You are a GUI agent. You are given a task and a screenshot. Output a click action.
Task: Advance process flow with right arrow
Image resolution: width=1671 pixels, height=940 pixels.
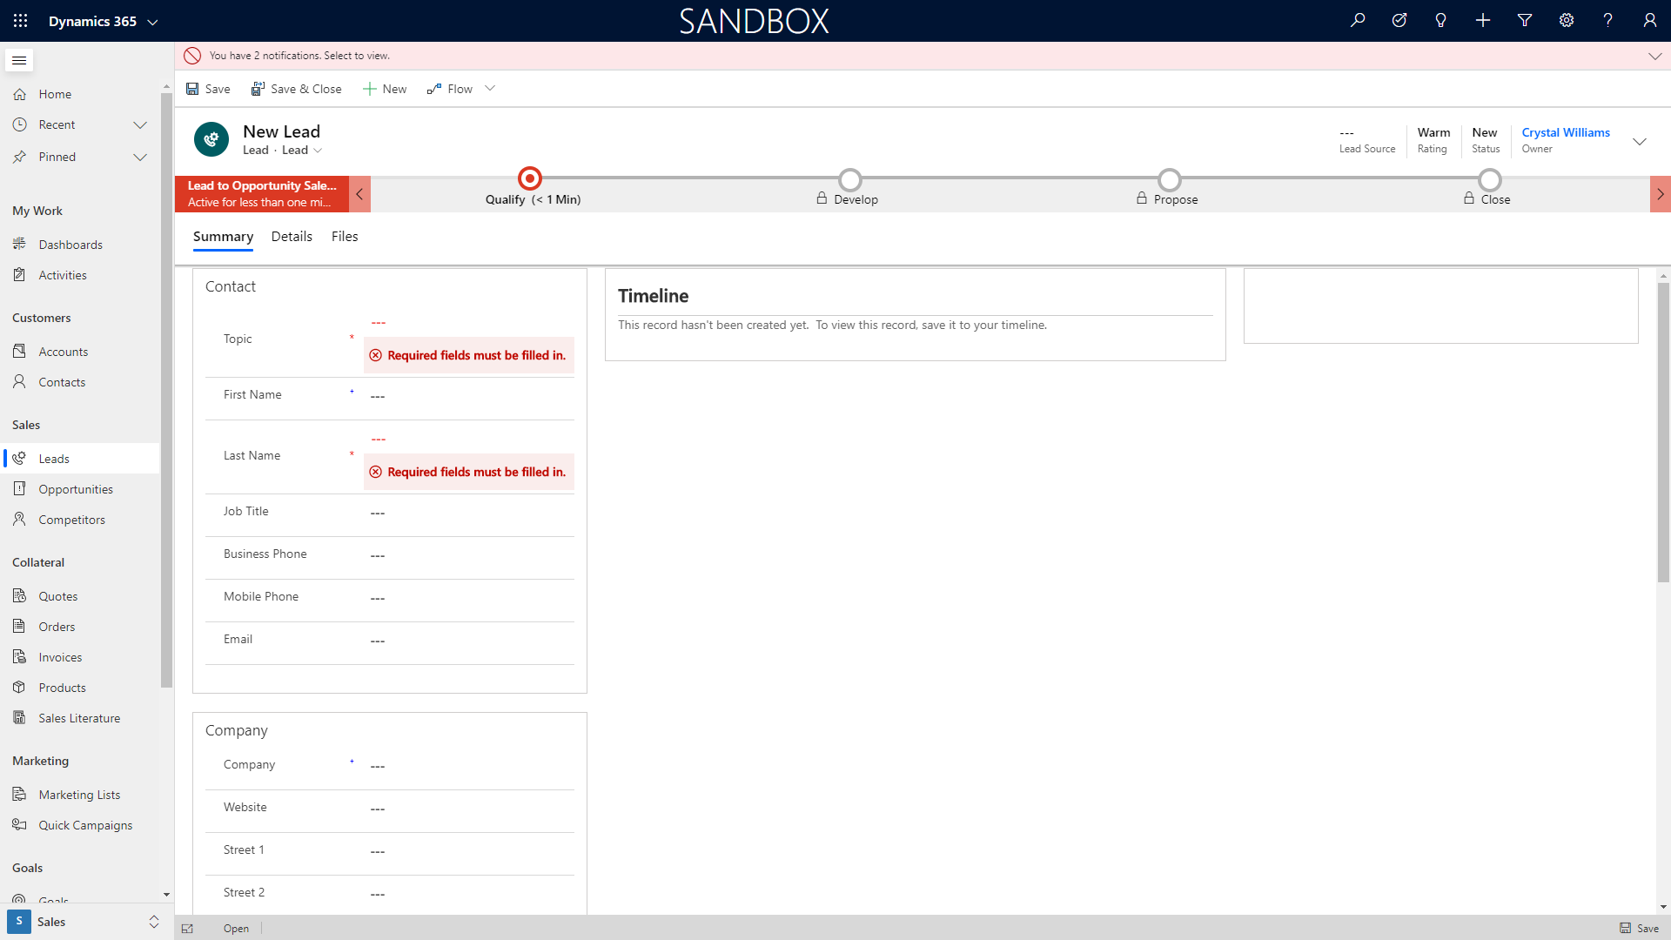(1661, 194)
